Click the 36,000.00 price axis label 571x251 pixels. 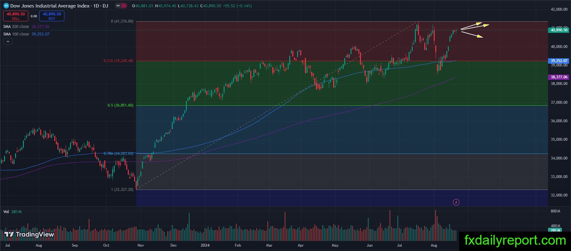559,121
